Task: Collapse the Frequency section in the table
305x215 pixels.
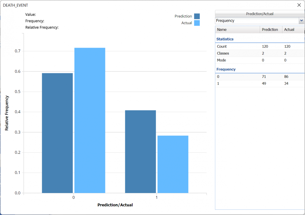Action: pos(226,69)
